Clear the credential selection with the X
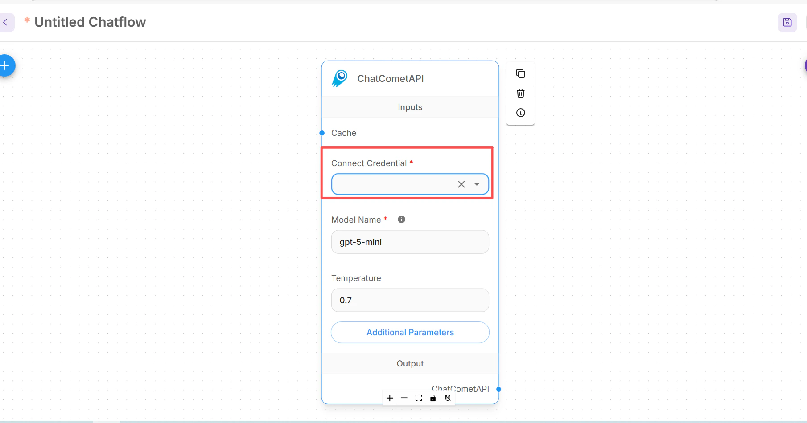The width and height of the screenshot is (807, 423). 461,184
